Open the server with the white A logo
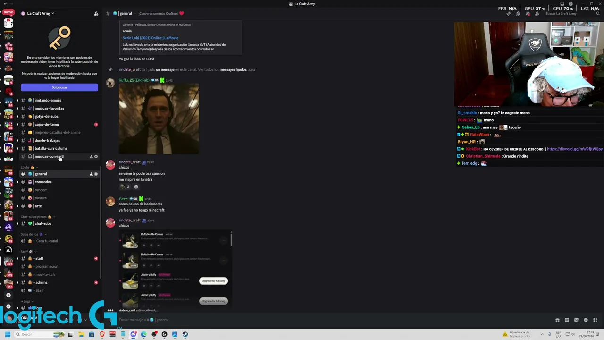This screenshot has height=340, width=604. (8, 250)
